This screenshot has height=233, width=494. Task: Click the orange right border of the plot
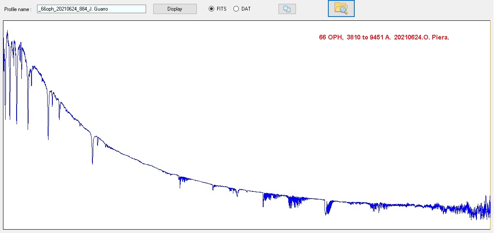click(x=491, y=127)
